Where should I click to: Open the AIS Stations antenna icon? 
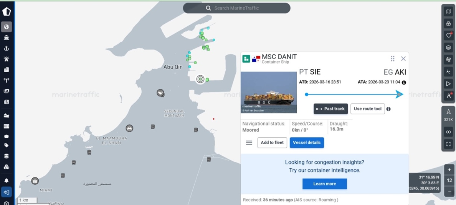coord(7,80)
